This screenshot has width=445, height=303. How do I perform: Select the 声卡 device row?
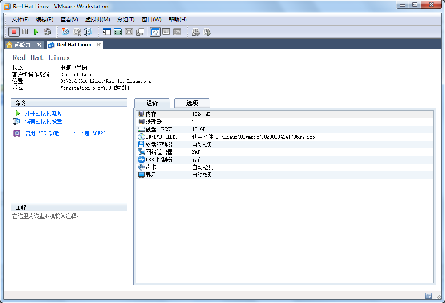pos(285,167)
